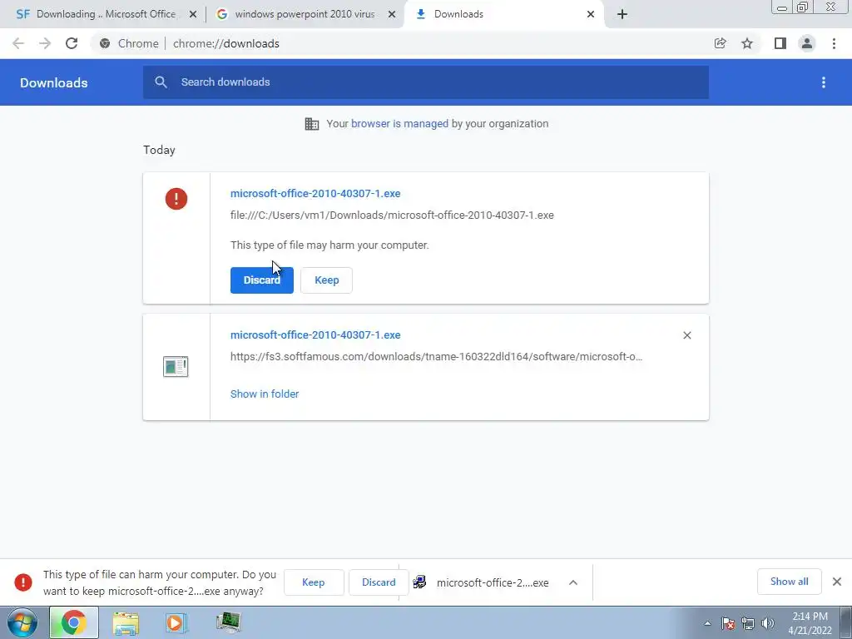This screenshot has width=852, height=639.
Task: Click the Chrome site info chip
Action: coord(129,43)
